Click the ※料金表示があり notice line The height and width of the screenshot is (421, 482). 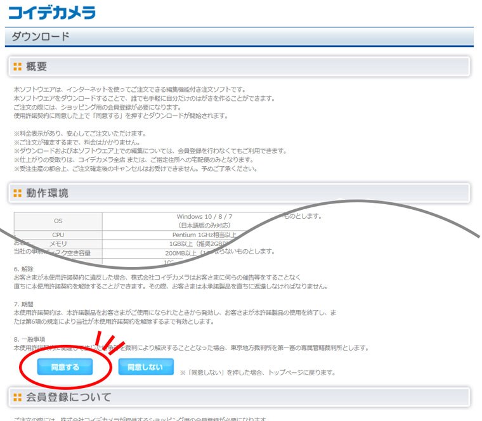[x=81, y=134]
